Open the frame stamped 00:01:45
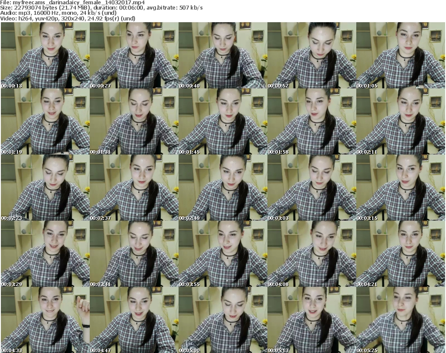 click(x=223, y=121)
